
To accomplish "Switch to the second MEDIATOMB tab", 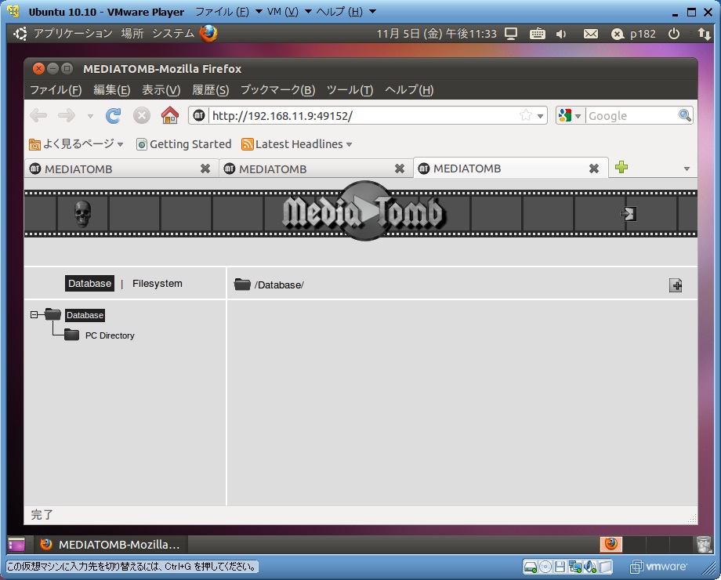I will click(315, 169).
